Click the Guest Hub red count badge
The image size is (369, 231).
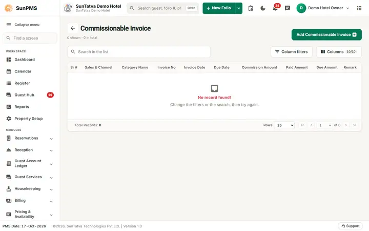click(50, 95)
